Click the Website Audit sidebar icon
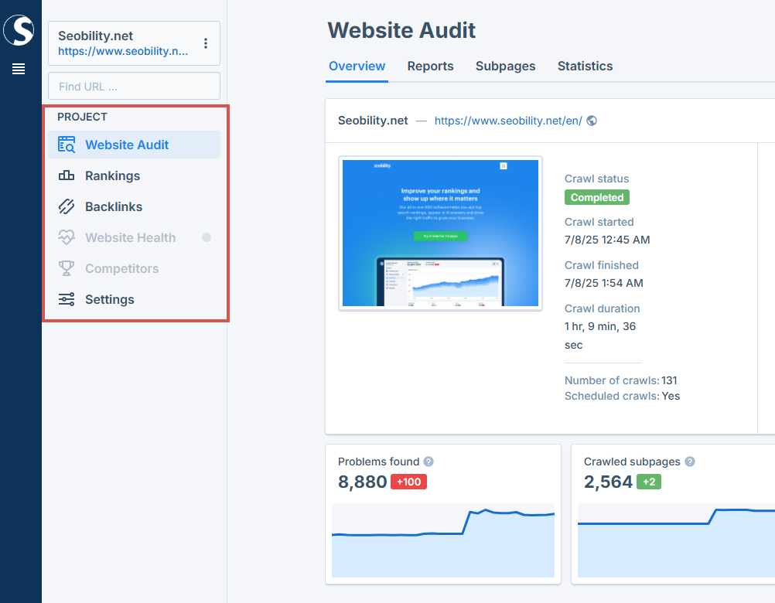Viewport: 775px width, 603px height. (x=67, y=145)
